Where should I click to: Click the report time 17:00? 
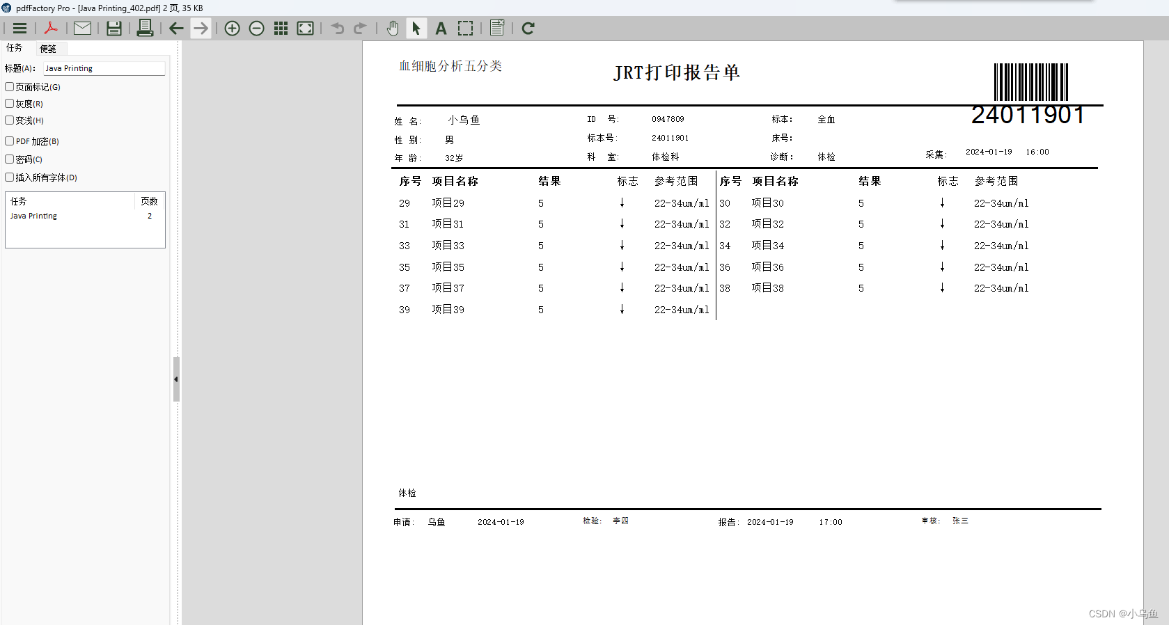[831, 522]
